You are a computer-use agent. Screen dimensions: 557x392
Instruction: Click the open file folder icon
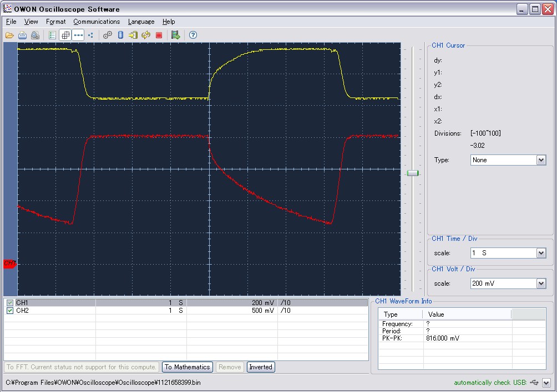point(9,35)
